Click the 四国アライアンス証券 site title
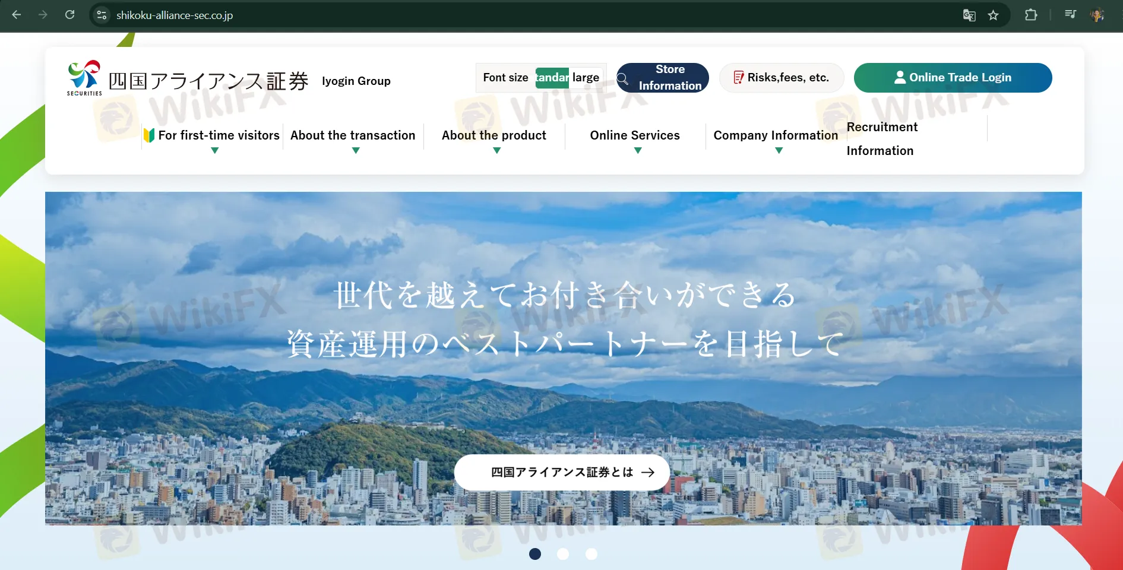Viewport: 1123px width, 570px height. (208, 81)
